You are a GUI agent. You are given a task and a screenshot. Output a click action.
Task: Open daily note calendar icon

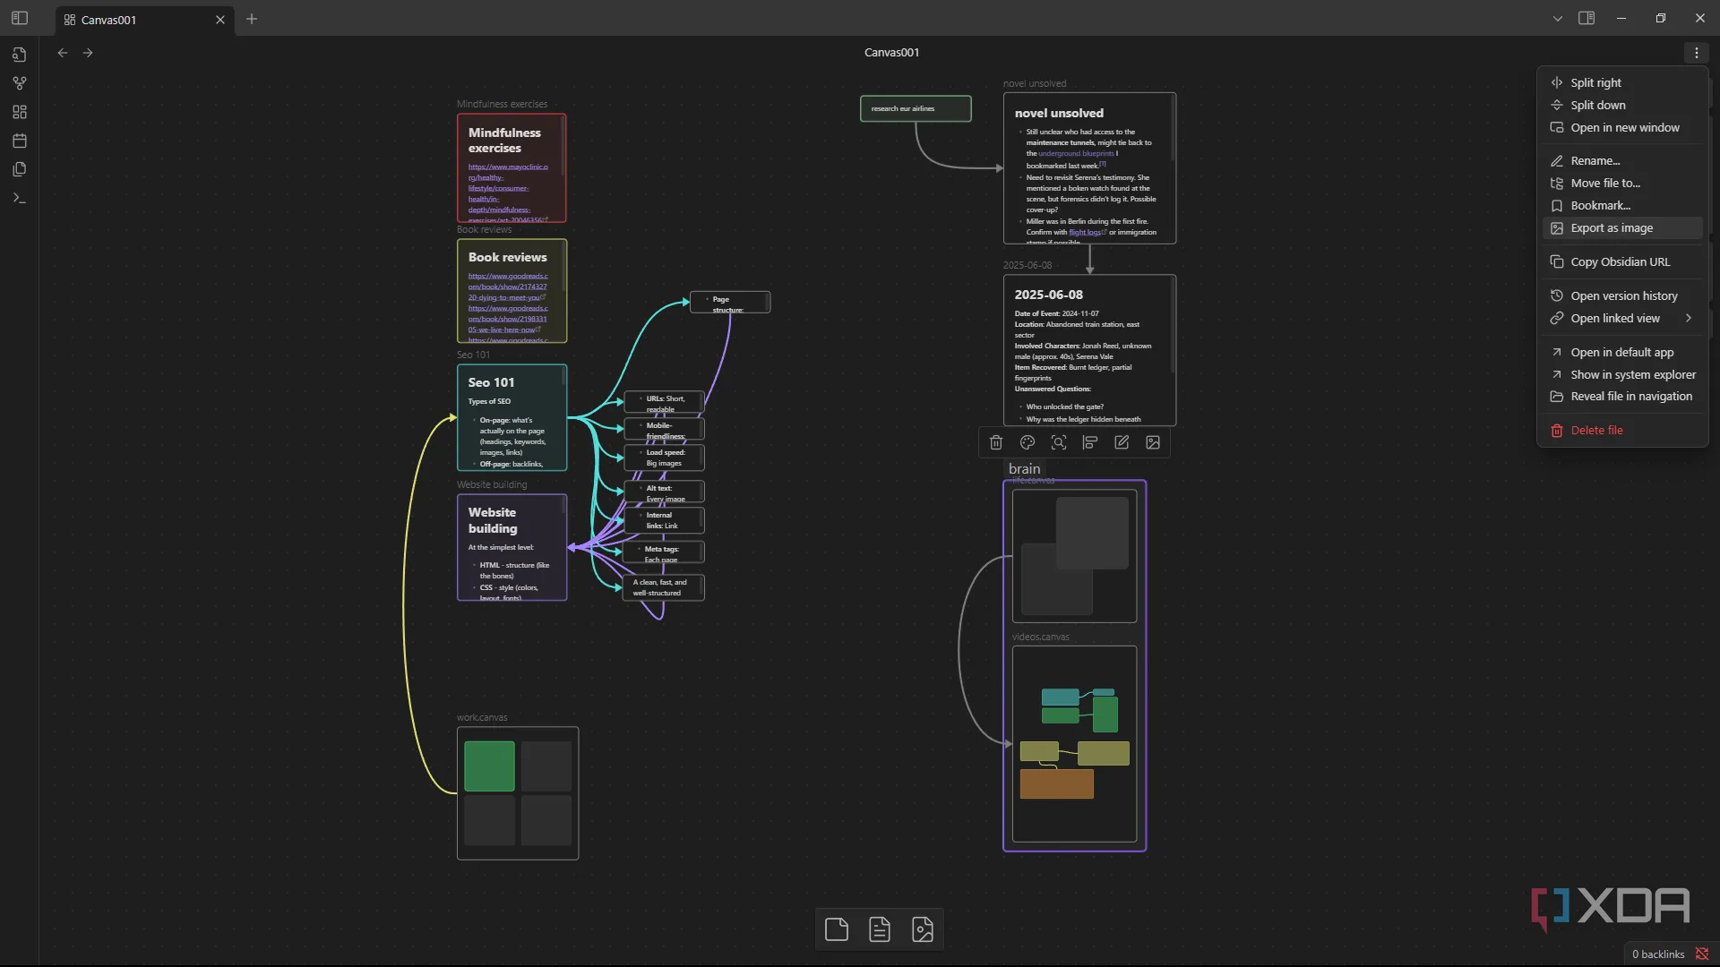[x=20, y=141]
